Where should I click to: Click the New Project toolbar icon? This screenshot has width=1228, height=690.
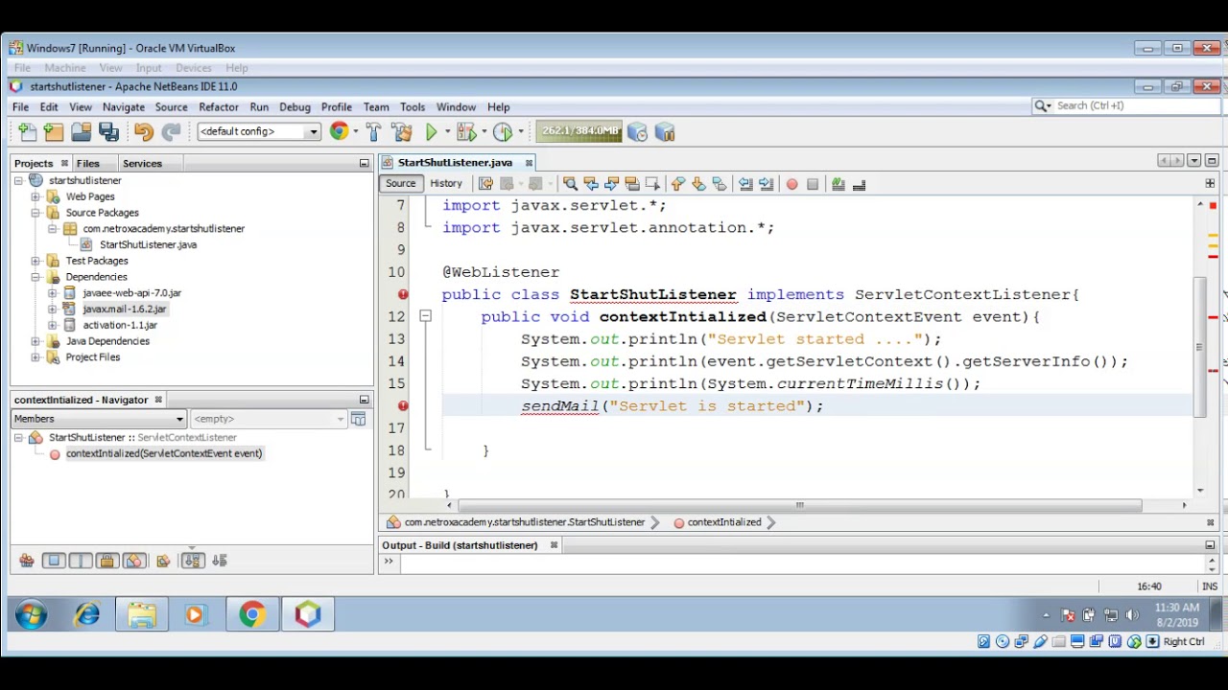click(54, 132)
